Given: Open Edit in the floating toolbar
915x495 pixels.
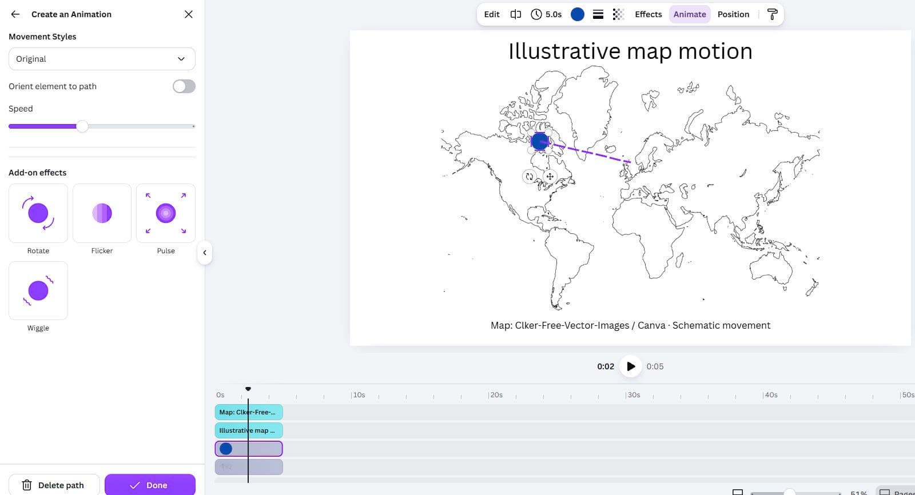Looking at the screenshot, I should pos(492,14).
